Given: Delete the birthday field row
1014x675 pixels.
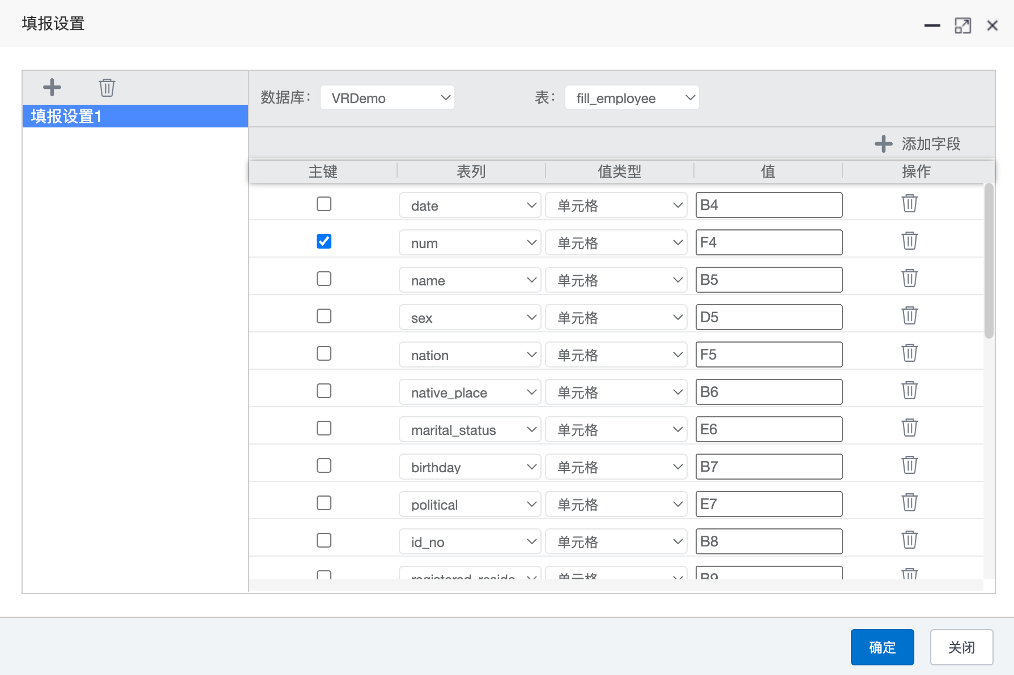Looking at the screenshot, I should tap(910, 465).
